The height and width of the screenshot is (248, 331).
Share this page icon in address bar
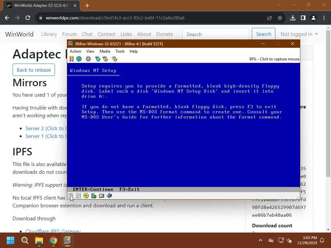(270, 18)
